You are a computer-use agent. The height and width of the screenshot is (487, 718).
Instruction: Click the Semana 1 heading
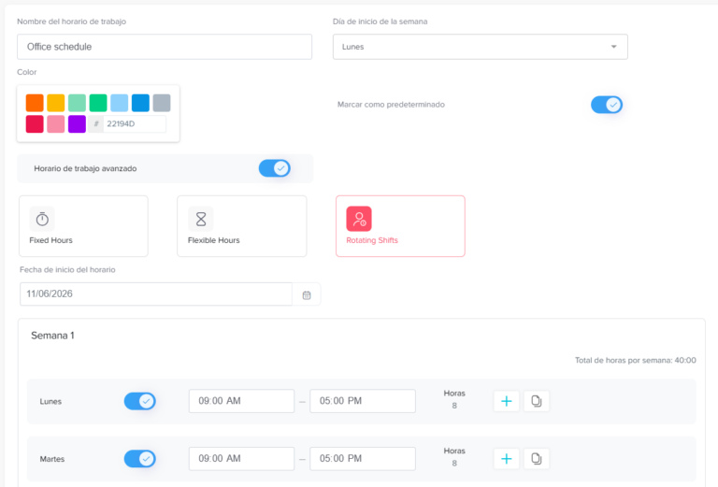tap(52, 336)
